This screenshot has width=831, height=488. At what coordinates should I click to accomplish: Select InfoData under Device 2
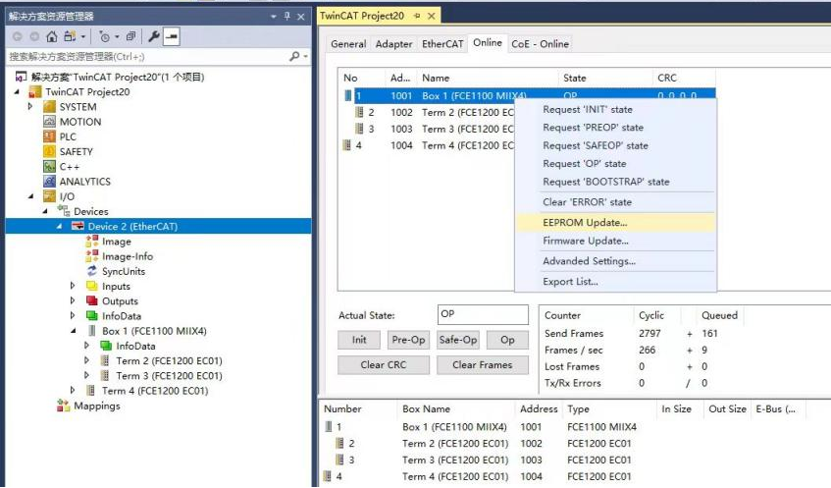click(x=122, y=315)
